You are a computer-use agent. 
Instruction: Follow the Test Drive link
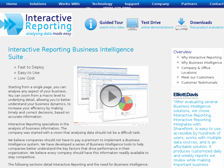[x=151, y=23]
